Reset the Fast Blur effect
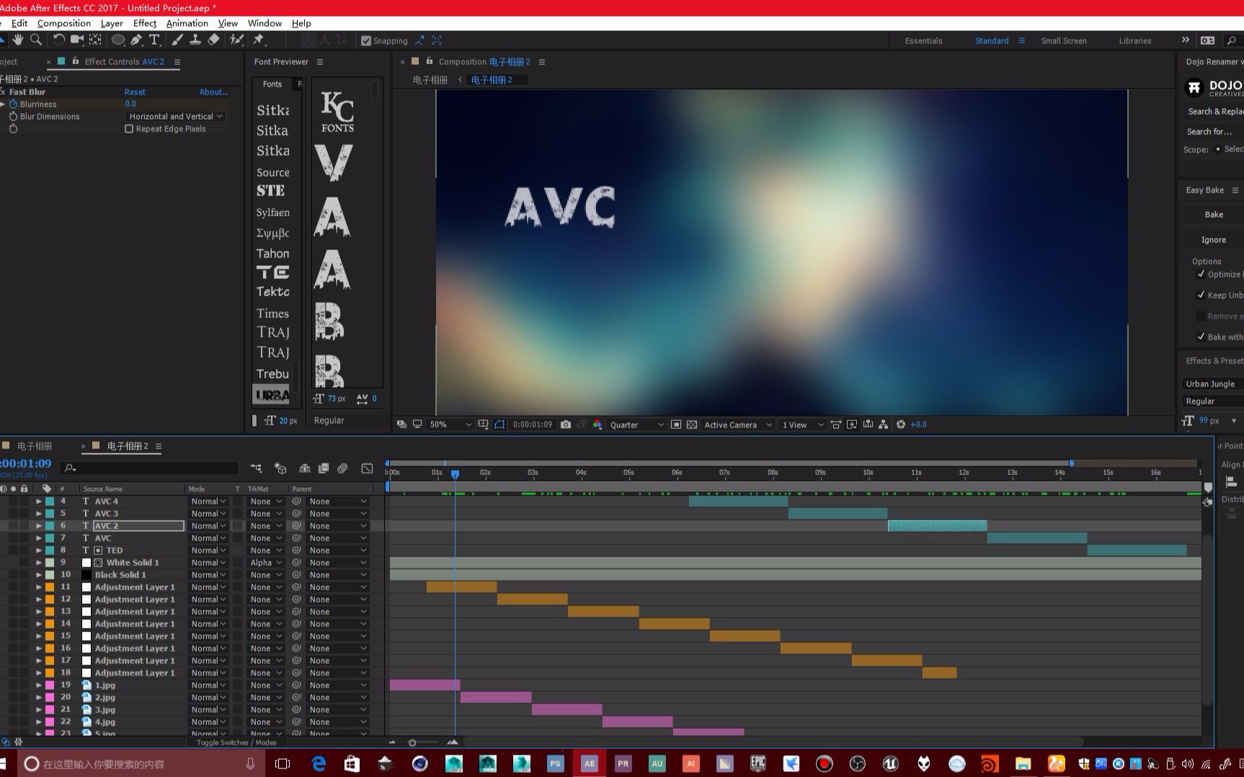 135,92
